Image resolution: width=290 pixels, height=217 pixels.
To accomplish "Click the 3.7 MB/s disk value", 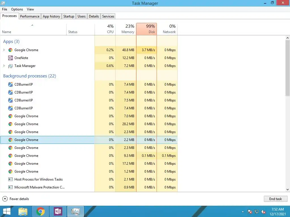I will (148, 50).
